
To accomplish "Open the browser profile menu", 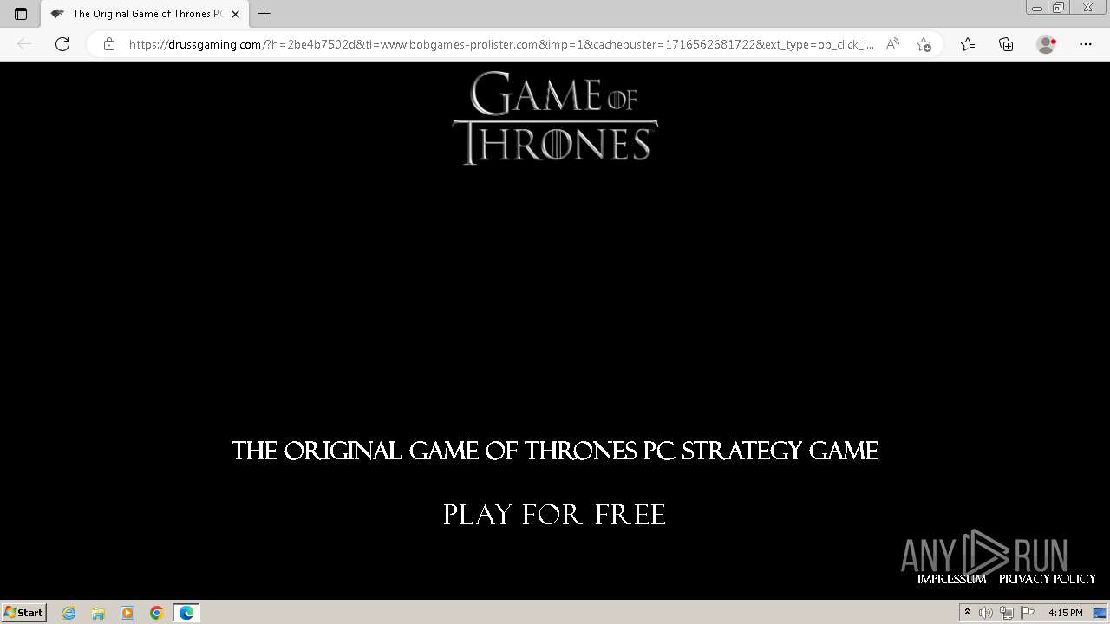I will coord(1046,44).
